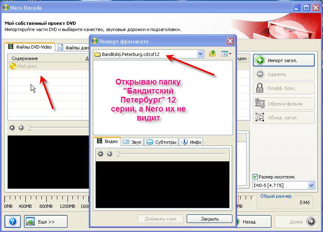Click the Banditskij.Peterburg.cd1of12 folder name
The image size is (323, 232).
pos(131,54)
